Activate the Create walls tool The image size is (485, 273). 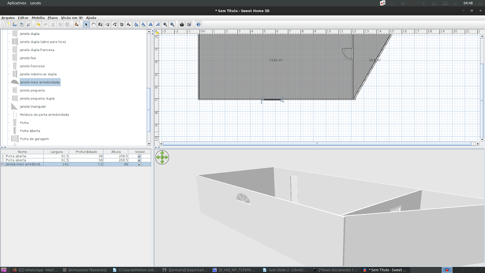click(101, 24)
